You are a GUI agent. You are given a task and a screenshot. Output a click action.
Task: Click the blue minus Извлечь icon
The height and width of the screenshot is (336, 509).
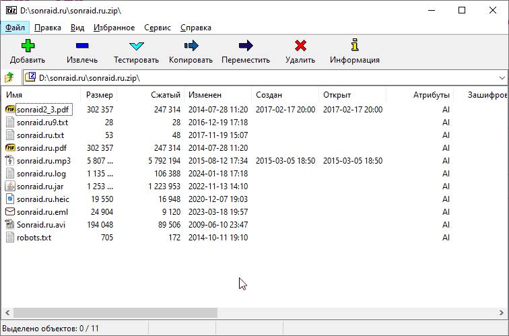(82, 46)
